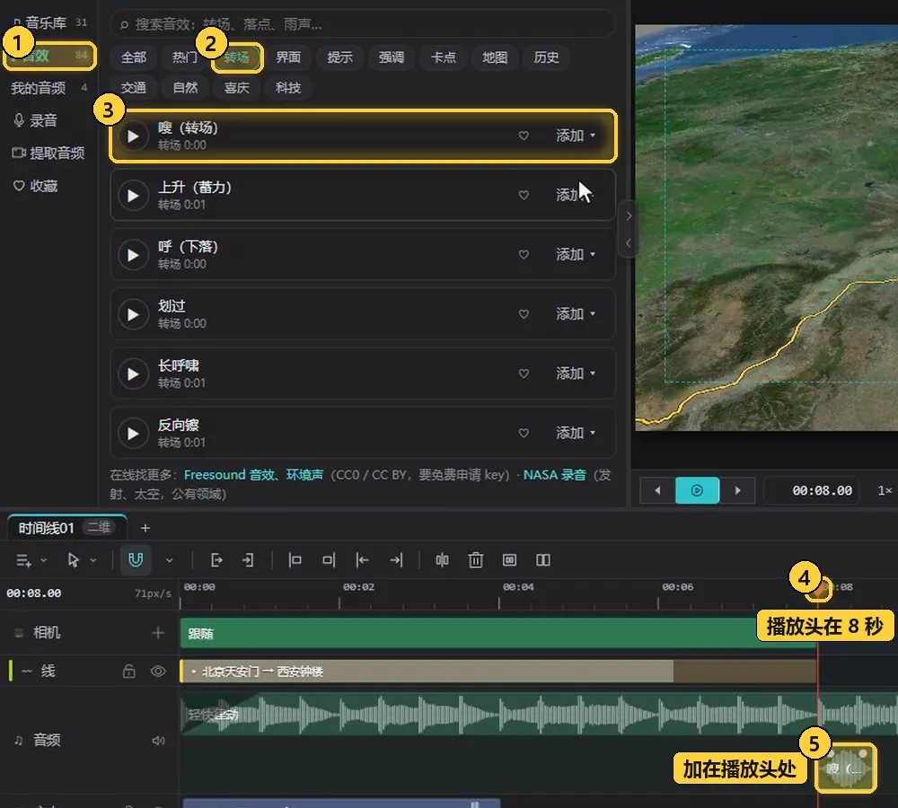Screen dimensions: 898x808
Task: Toggle play in the preview controls
Action: pos(697,491)
